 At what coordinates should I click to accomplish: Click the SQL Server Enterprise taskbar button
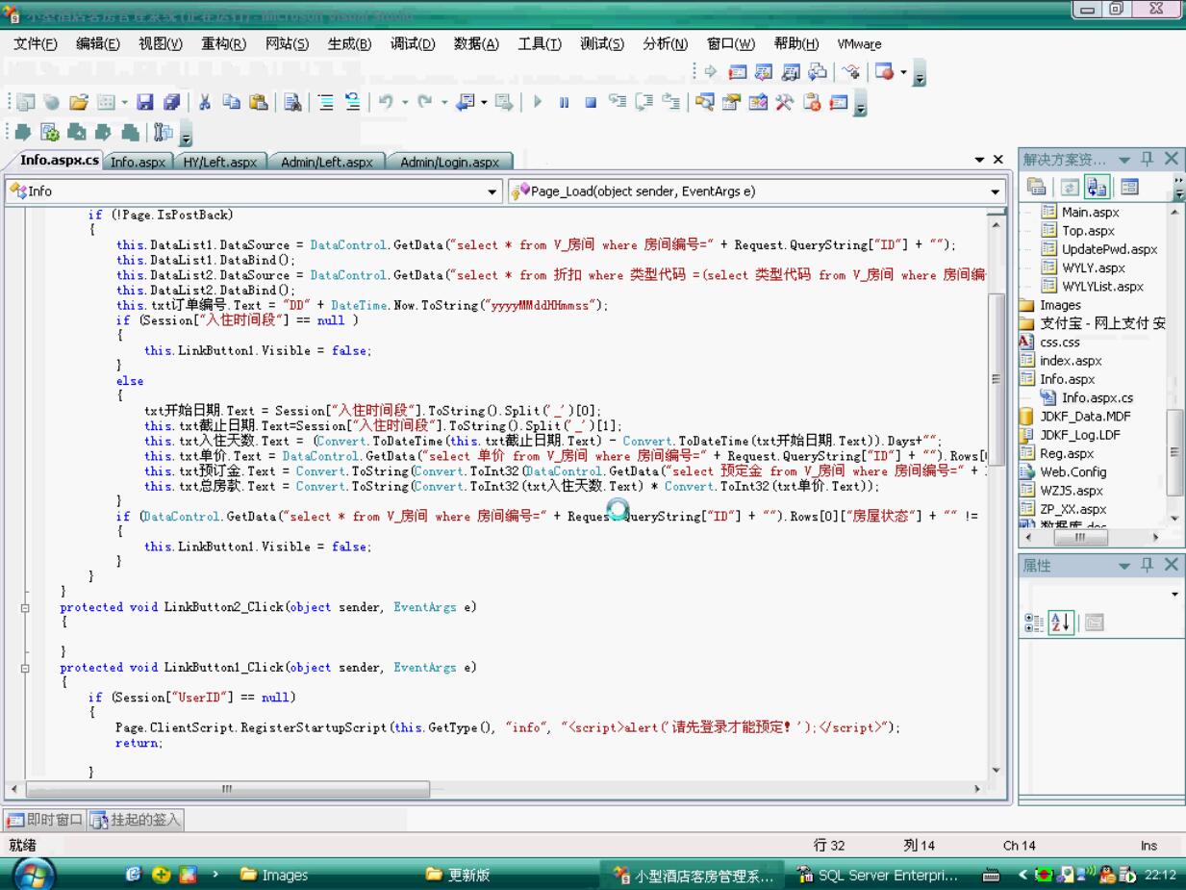coord(876,875)
